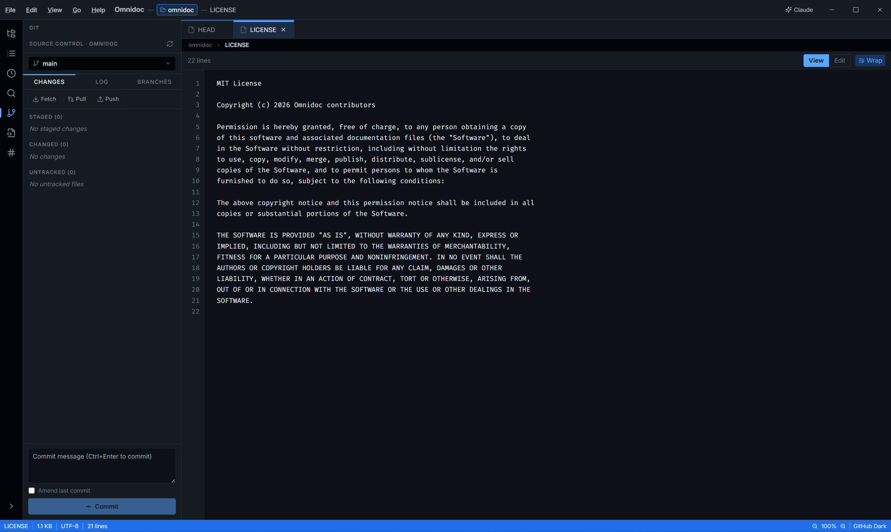The height and width of the screenshot is (532, 891).
Task: Zoom out using the status bar icon
Action: 815,526
